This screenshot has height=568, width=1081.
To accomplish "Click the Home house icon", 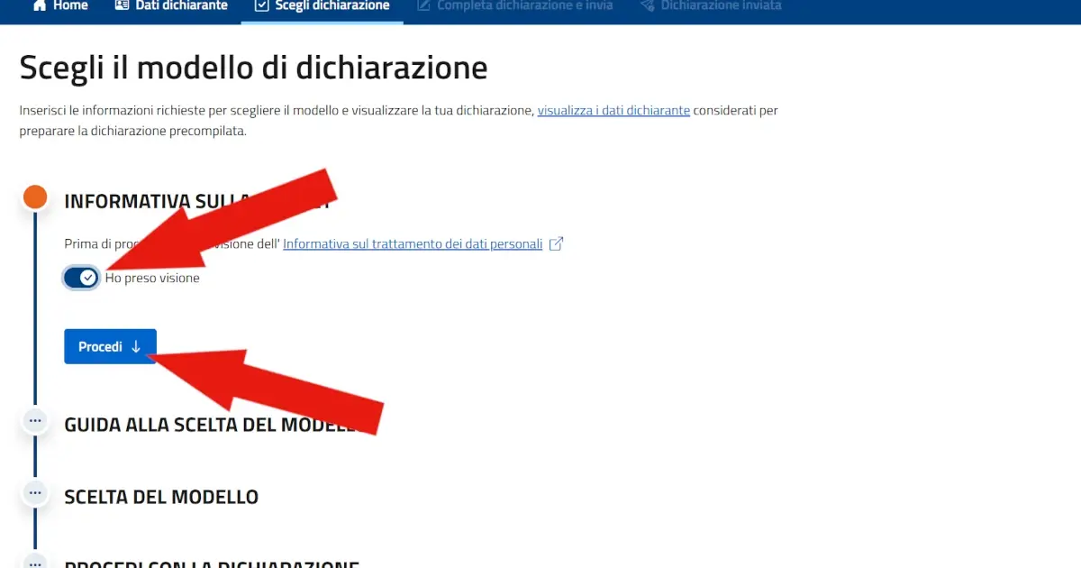I will (x=40, y=5).
